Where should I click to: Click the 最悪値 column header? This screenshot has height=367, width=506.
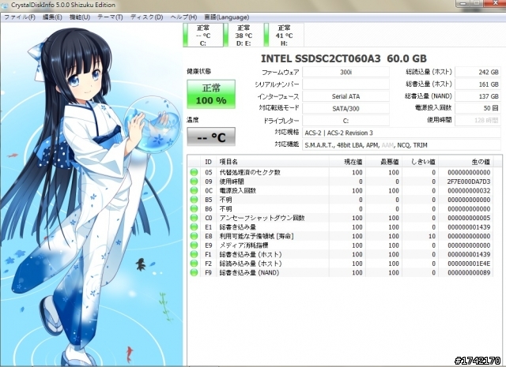coord(383,162)
